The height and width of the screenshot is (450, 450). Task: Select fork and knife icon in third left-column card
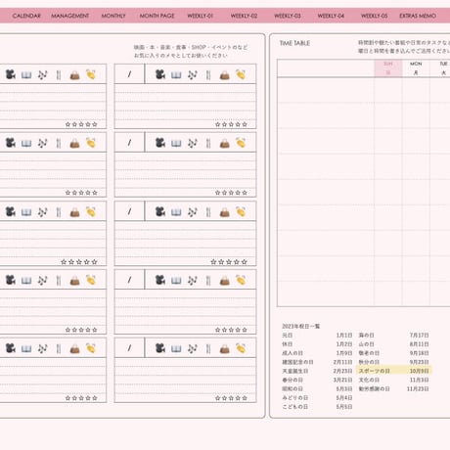[x=59, y=212]
